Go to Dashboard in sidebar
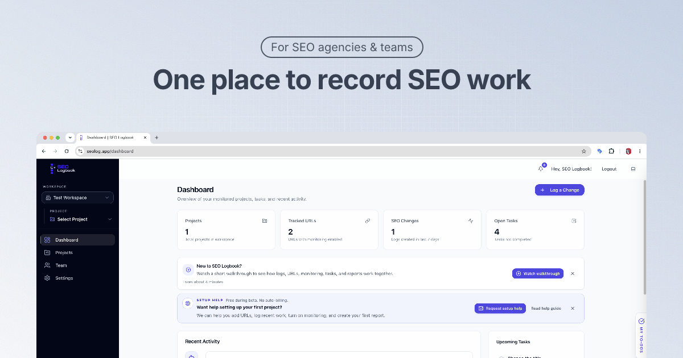 [77, 240]
